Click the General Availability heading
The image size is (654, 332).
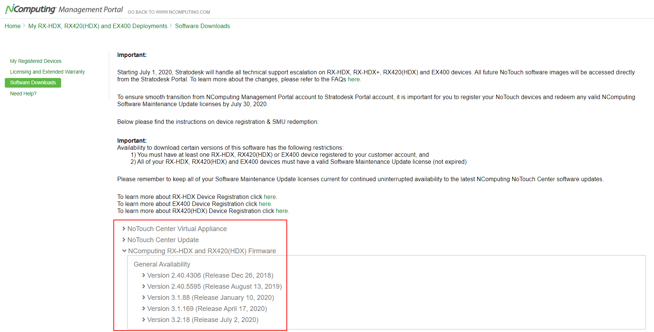[162, 264]
